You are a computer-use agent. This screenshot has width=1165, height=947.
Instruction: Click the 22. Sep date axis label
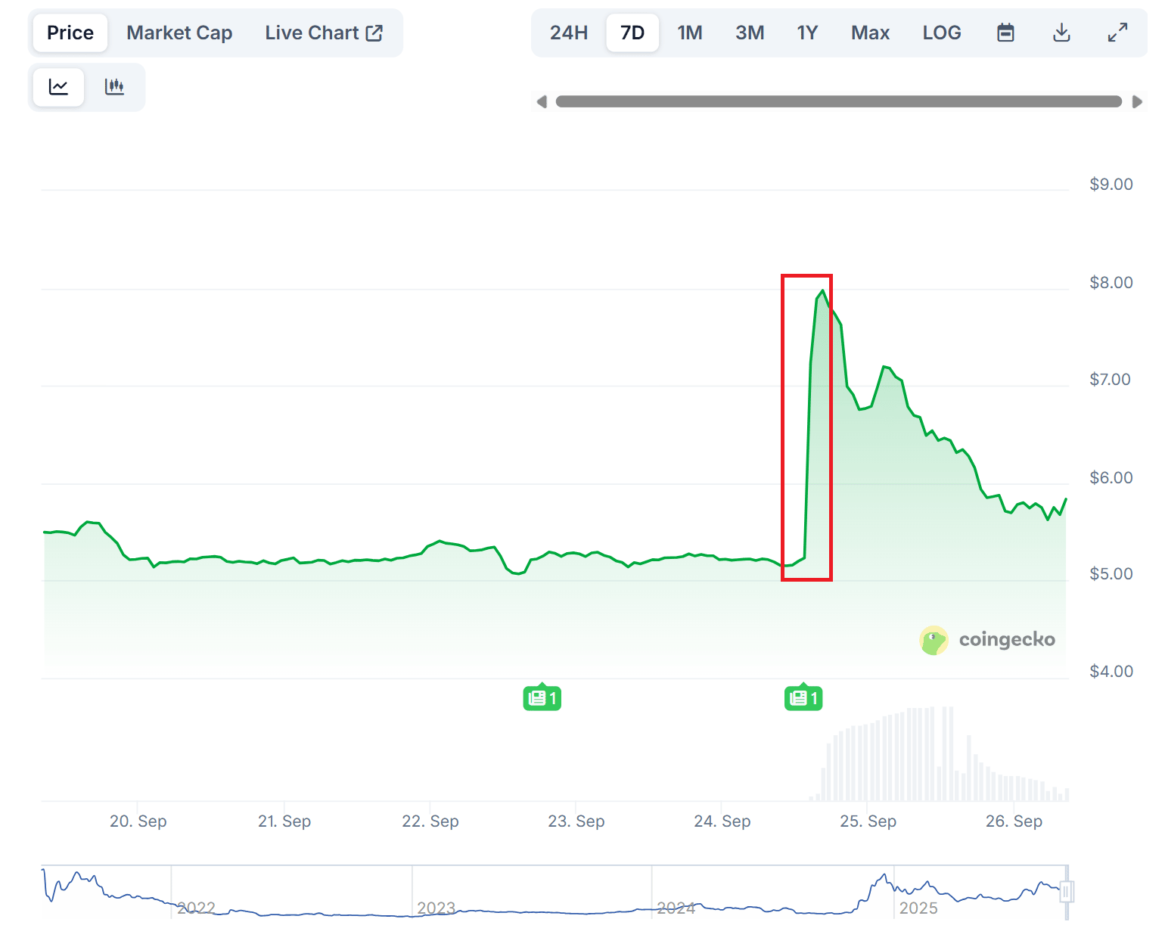pos(430,821)
